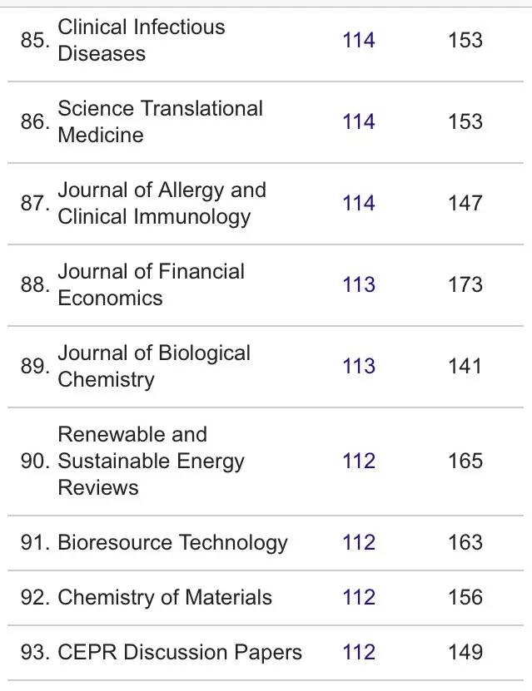Click h5-median value 173 for Financial Economics
Viewport: 532px width, 691px height.
465,284
